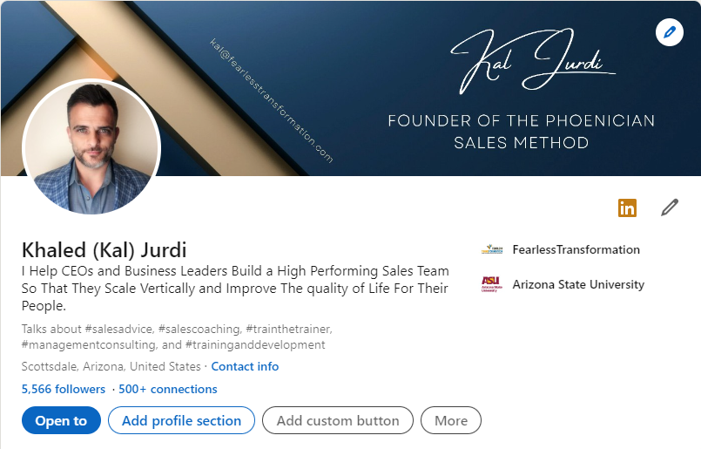The width and height of the screenshot is (701, 449).
Task: Click the gold LinkedIn Premium badge icon
Action: (627, 207)
